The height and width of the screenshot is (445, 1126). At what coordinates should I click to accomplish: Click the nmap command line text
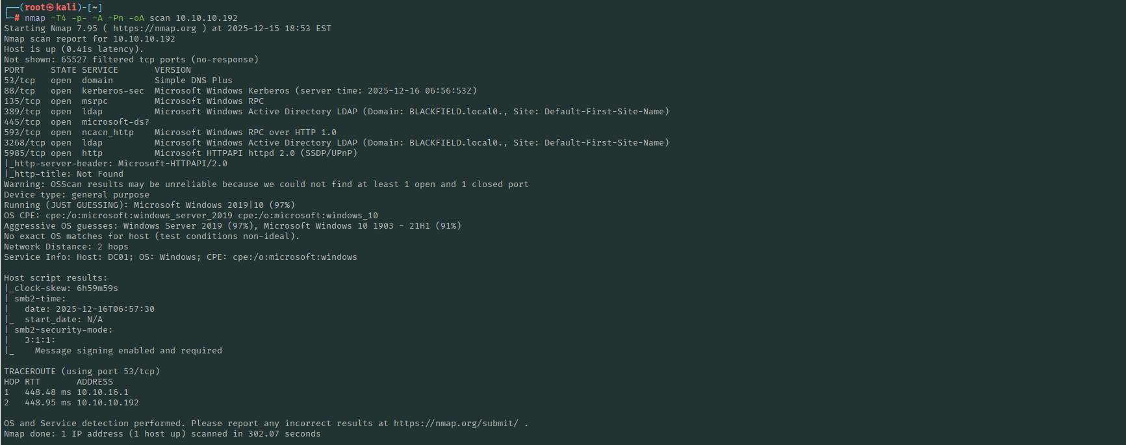point(131,18)
